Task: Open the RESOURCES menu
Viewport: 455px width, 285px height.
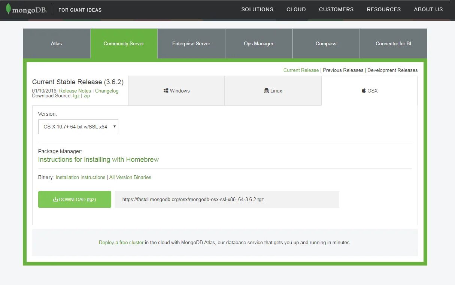Action: pyautogui.click(x=384, y=9)
